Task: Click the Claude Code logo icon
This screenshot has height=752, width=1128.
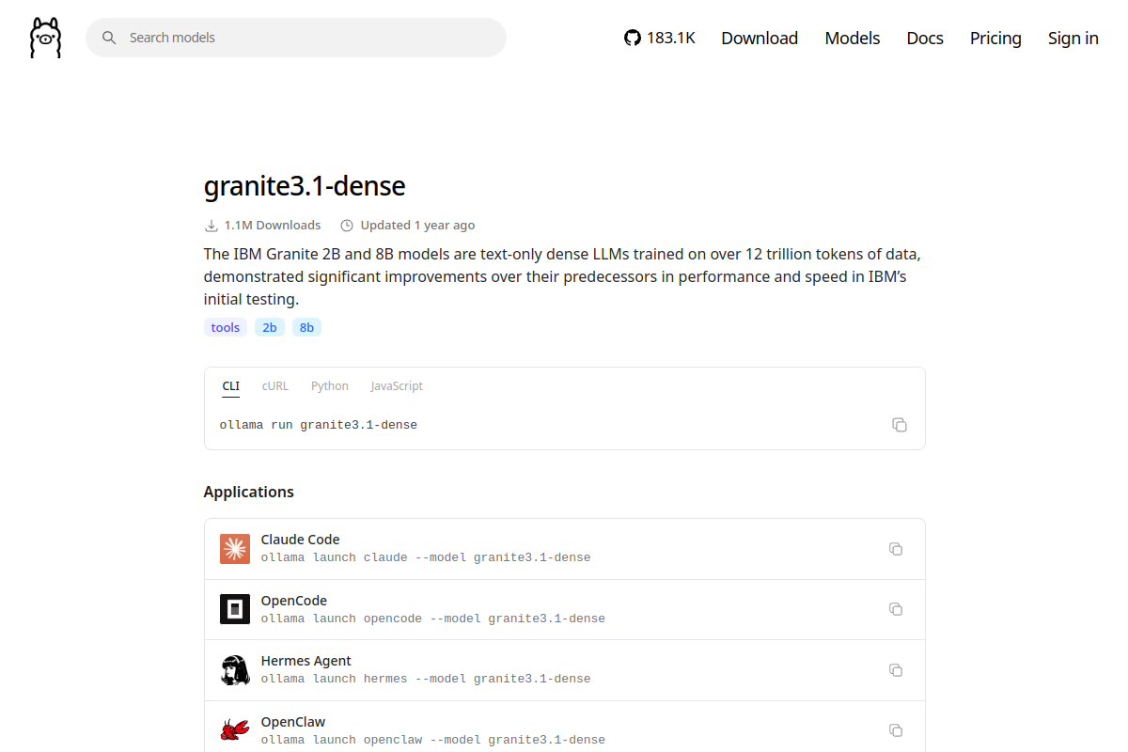Action: (x=235, y=549)
